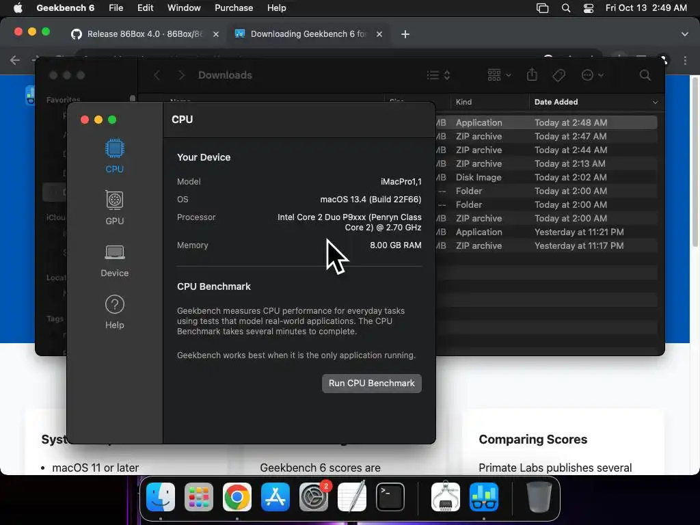This screenshot has width=700, height=525.
Task: Open Help in Geekbench sidebar
Action: coord(115,312)
